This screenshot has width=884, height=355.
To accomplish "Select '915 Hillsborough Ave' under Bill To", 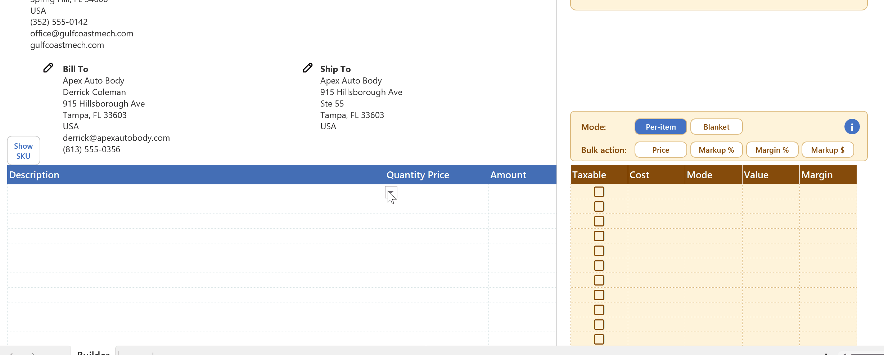I will point(104,104).
